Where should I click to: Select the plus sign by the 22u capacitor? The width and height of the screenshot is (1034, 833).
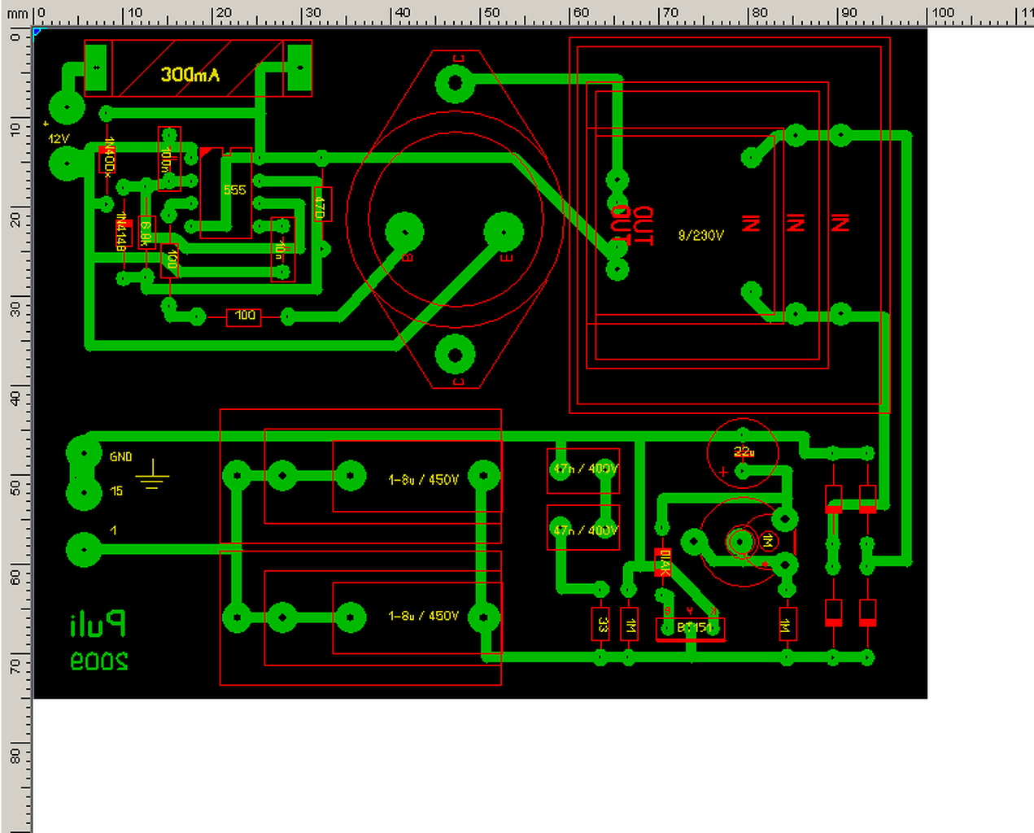click(x=723, y=471)
